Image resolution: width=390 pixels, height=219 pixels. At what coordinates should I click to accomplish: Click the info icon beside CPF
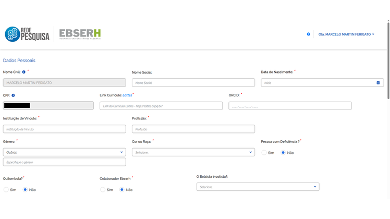13,95
